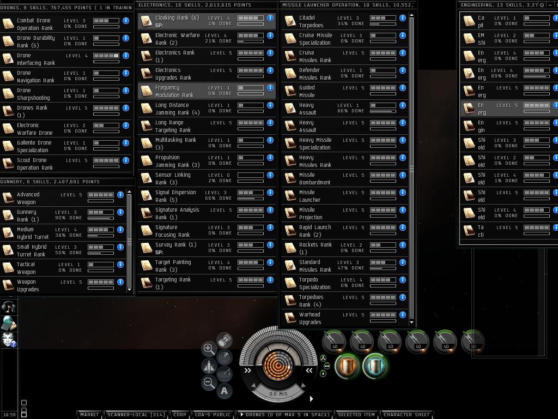Click the zoom in magnifier on HUD
Viewport: 558px width, 419px height.
209,349
